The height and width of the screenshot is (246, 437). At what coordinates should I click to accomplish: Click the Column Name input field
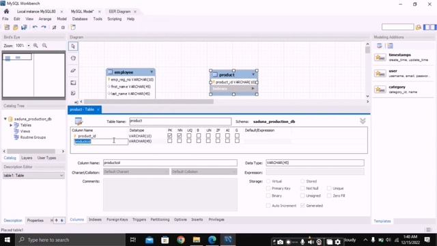point(170,163)
